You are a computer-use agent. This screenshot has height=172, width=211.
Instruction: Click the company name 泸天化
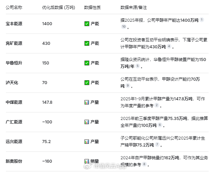pyautogui.click(x=12, y=83)
